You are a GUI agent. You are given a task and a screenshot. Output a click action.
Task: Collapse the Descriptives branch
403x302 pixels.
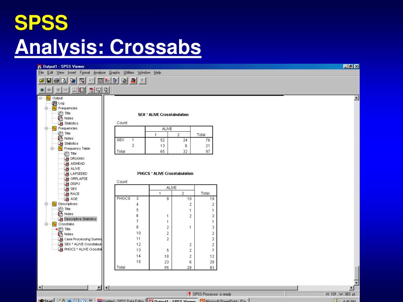click(x=46, y=204)
